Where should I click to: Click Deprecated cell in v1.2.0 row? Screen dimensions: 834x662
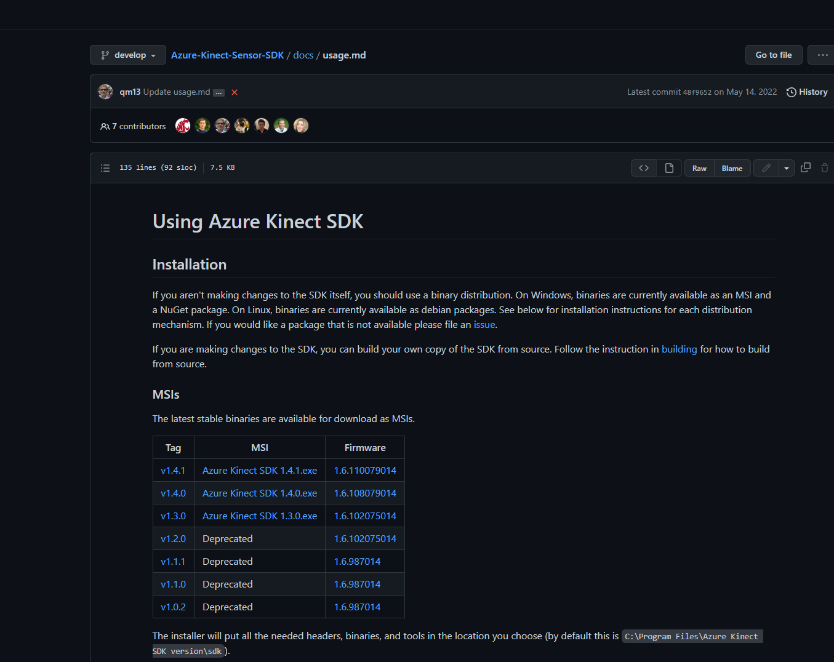(259, 538)
